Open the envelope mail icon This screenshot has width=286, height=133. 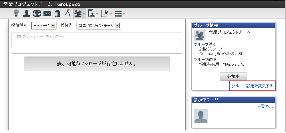click(x=47, y=14)
